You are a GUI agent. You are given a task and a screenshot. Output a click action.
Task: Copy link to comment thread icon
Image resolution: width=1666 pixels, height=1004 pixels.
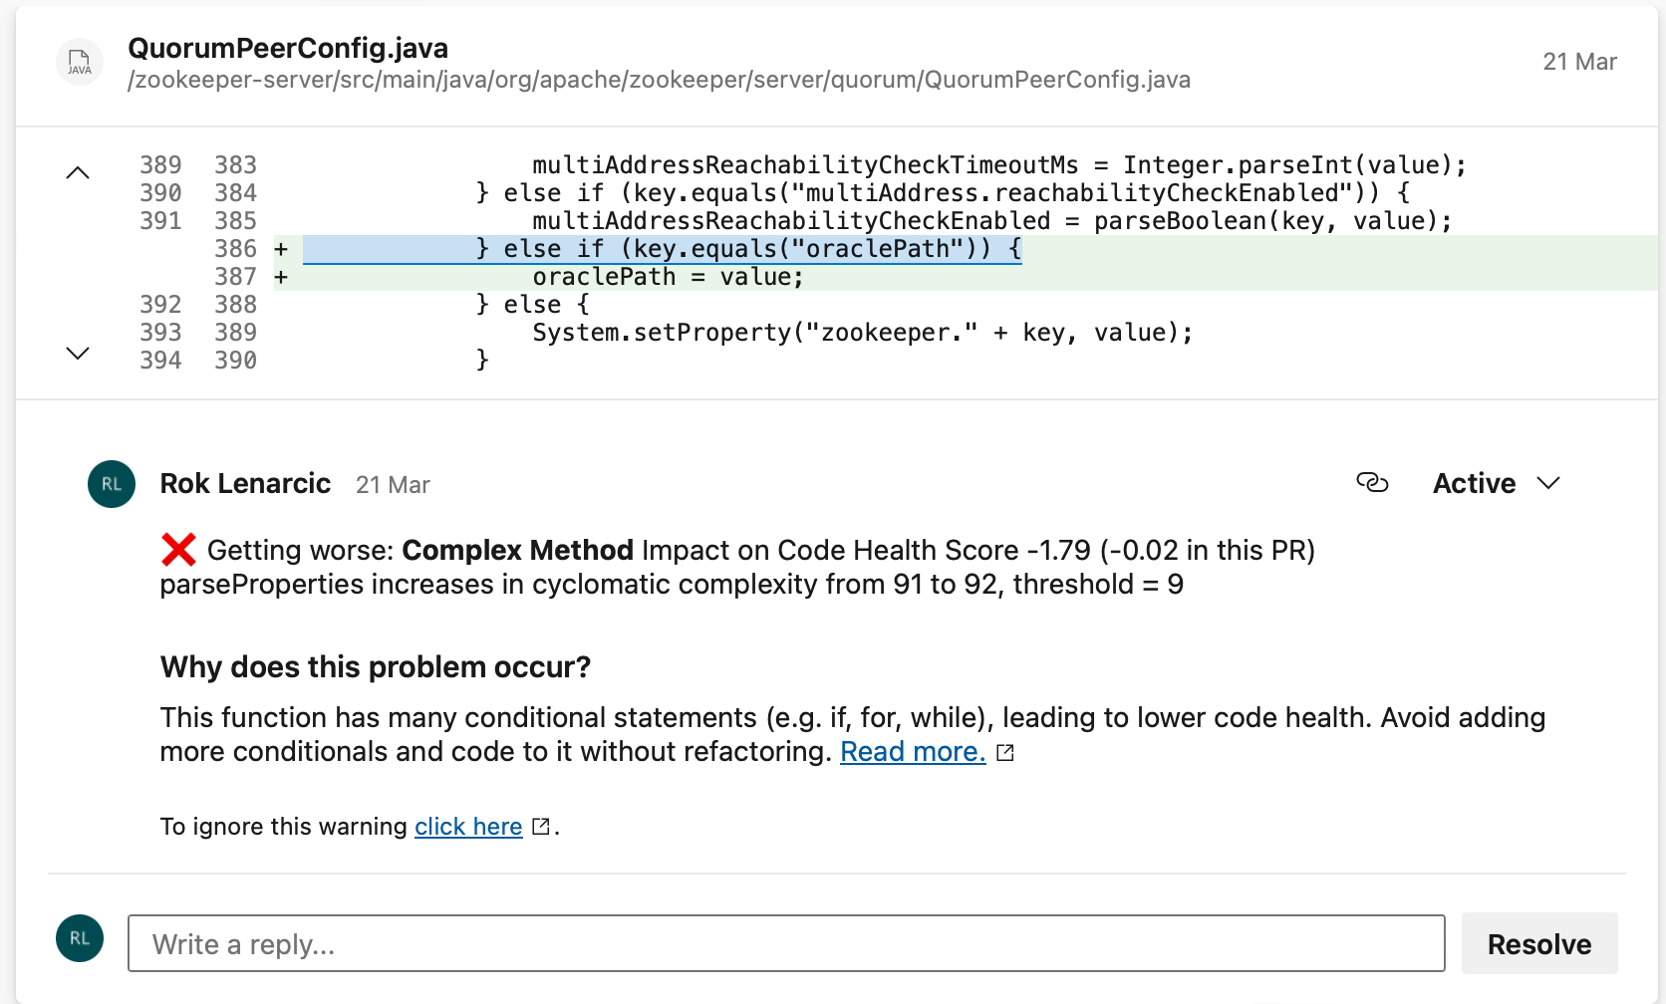1372,483
